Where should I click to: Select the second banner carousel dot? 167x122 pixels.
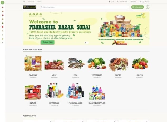pos(87,43)
